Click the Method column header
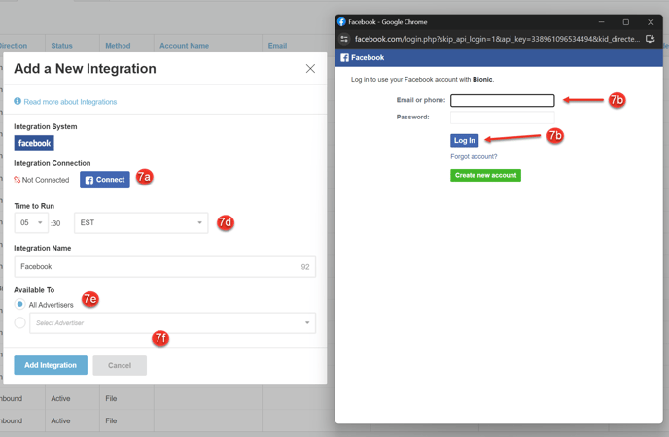Screen dimensions: 669x437 point(118,46)
